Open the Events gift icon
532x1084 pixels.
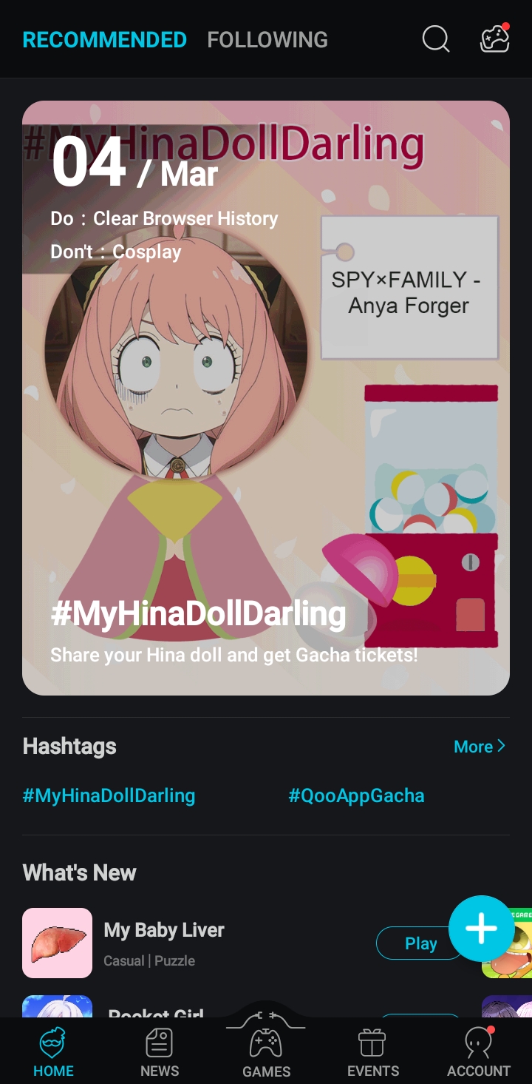373,1043
